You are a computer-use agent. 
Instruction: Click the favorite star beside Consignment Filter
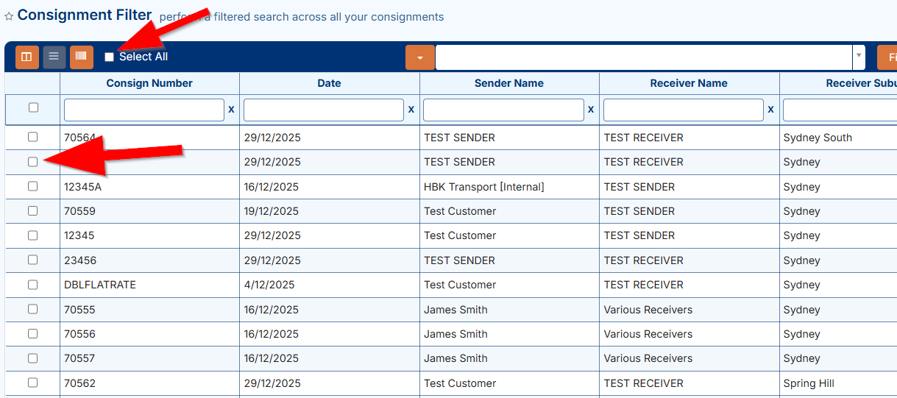click(x=9, y=17)
